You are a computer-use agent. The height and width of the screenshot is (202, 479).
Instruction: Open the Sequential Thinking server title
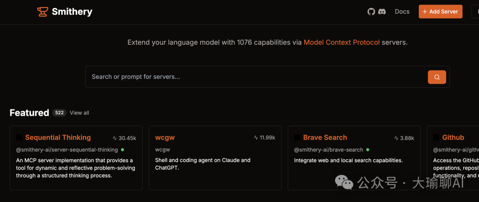click(x=58, y=138)
